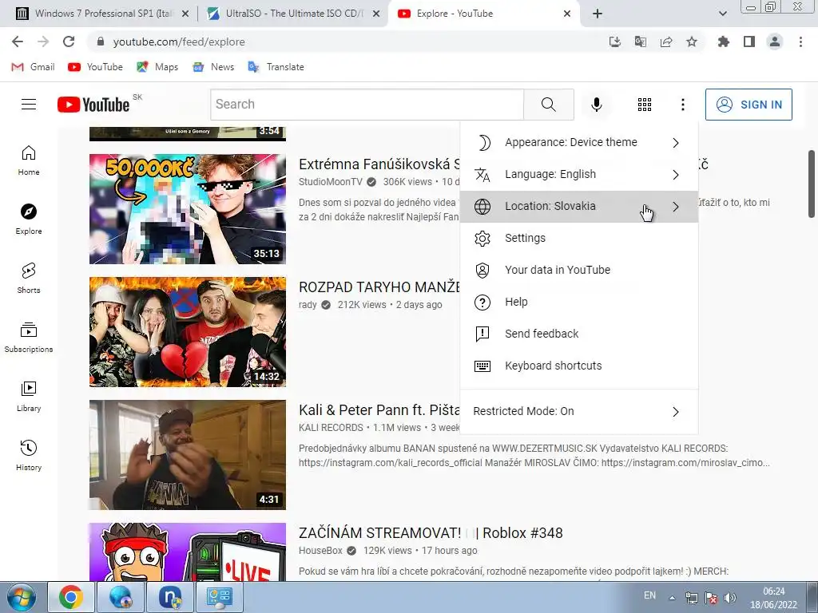The image size is (818, 613).
Task: Open Settings from the menu
Action: (579, 238)
